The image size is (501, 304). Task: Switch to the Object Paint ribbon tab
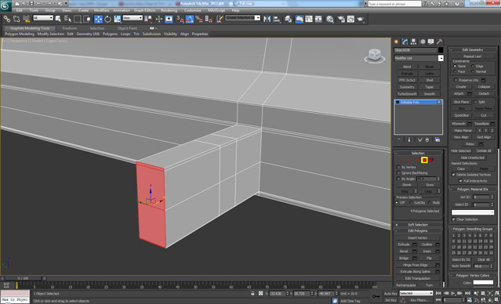[127, 28]
